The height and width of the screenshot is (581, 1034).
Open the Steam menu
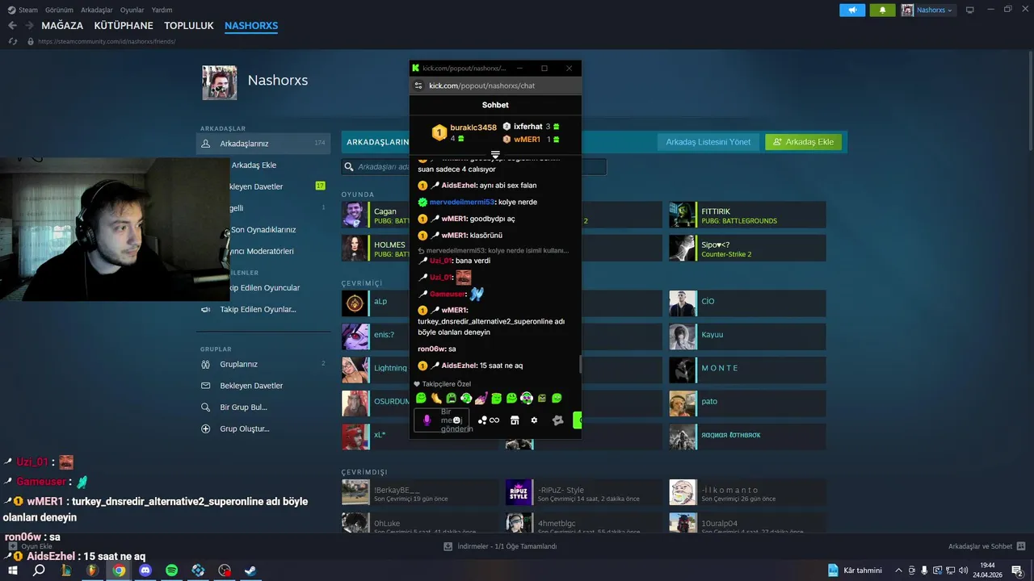click(x=23, y=10)
